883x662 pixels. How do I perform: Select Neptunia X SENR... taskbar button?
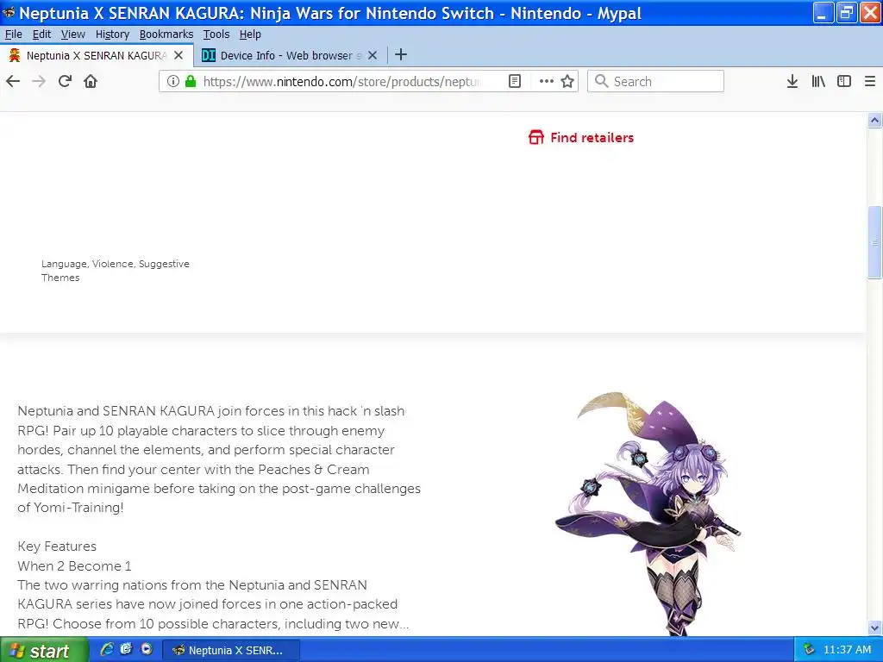point(231,650)
